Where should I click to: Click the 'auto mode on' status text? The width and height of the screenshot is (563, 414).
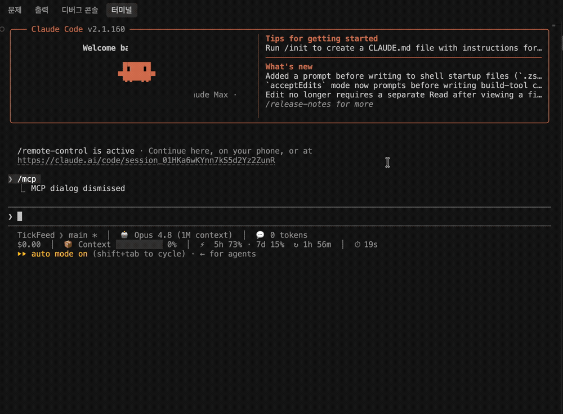point(60,254)
